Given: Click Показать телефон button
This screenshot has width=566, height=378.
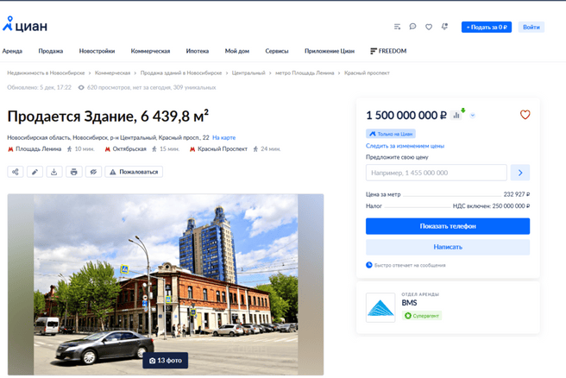Looking at the screenshot, I should coord(448,226).
